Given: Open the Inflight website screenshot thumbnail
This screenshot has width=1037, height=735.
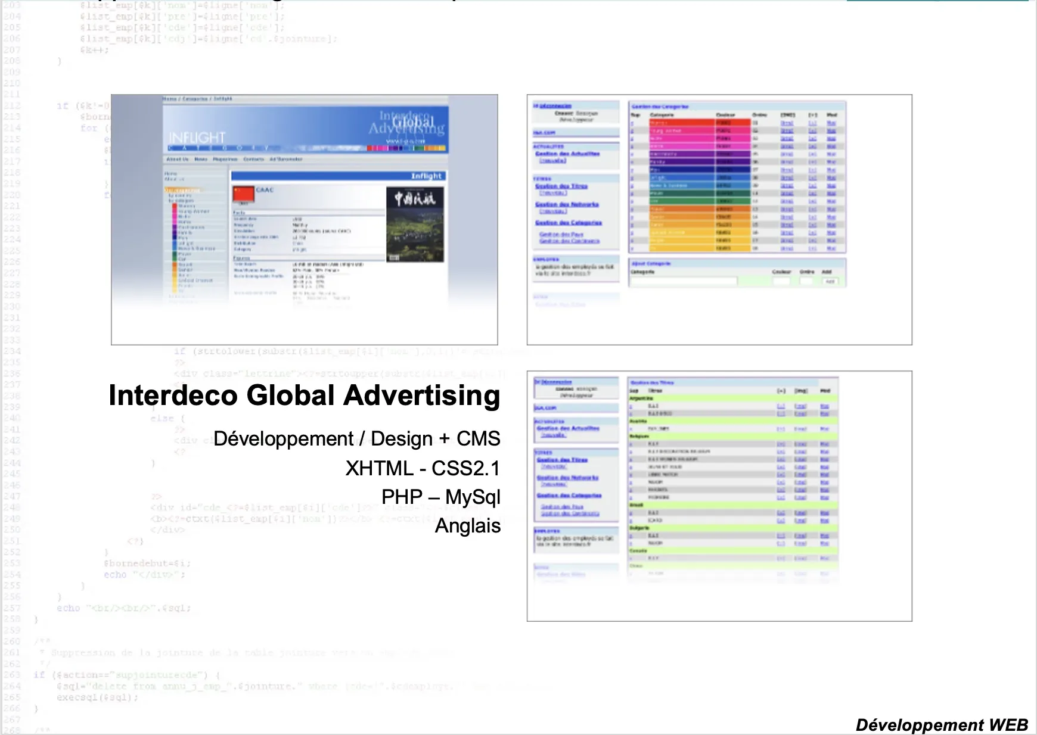Looking at the screenshot, I should coord(305,220).
